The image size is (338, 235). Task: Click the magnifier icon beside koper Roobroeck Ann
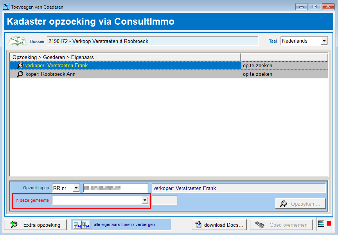(x=20, y=74)
